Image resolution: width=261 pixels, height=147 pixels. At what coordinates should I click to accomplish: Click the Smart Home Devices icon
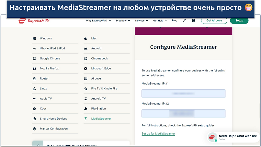coord(34,119)
